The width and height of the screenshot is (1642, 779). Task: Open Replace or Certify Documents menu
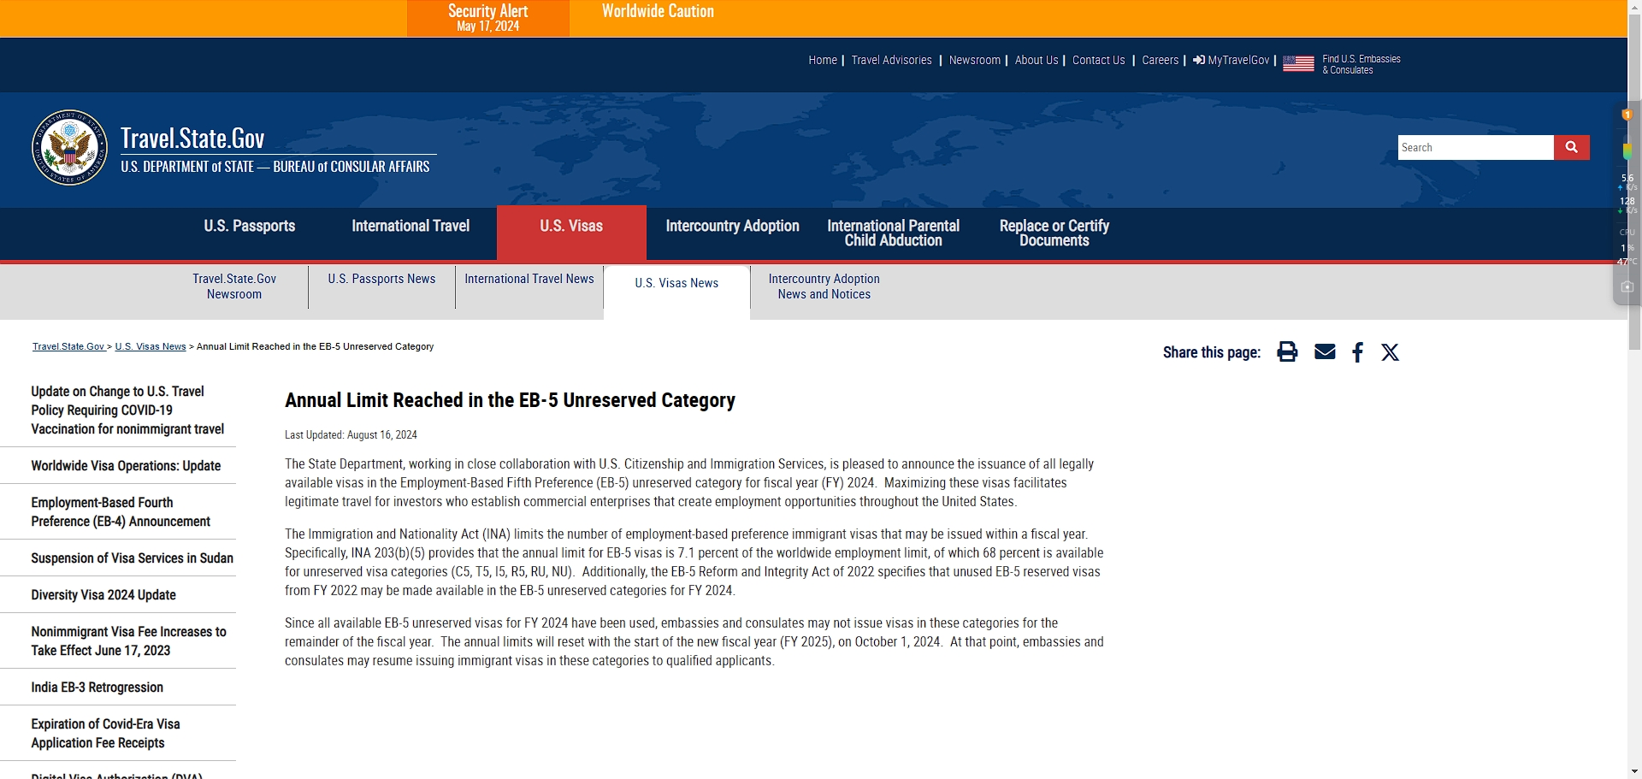[1054, 233]
